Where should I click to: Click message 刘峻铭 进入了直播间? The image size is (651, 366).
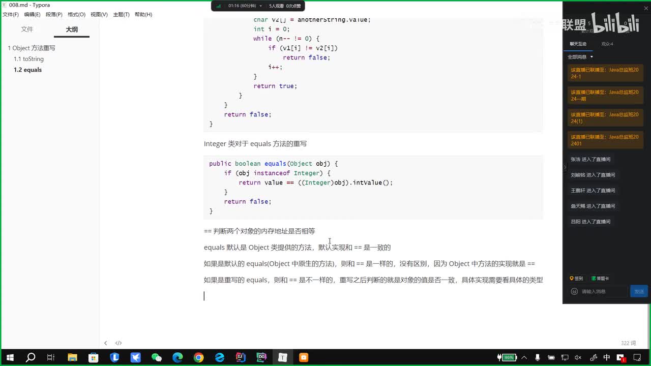[593, 175]
